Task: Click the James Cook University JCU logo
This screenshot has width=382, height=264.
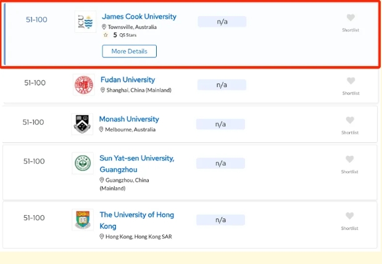Action: [86, 22]
